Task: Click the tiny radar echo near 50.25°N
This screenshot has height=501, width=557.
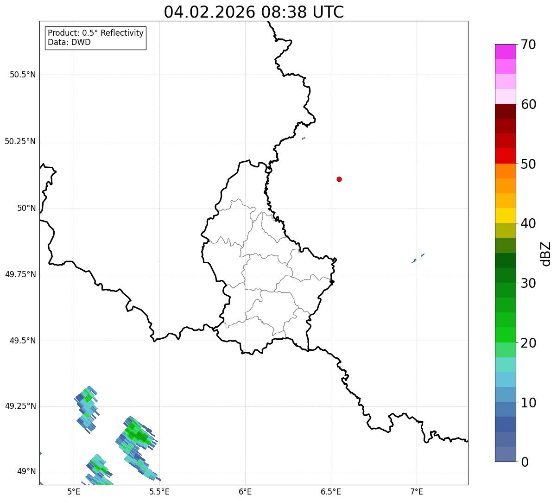Action: coord(304,138)
